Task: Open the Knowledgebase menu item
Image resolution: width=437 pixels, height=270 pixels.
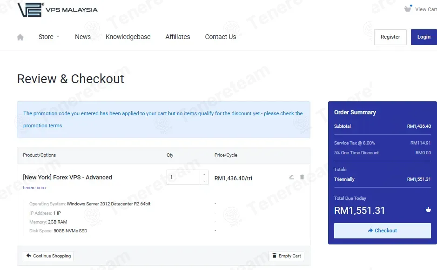Action: click(x=128, y=37)
